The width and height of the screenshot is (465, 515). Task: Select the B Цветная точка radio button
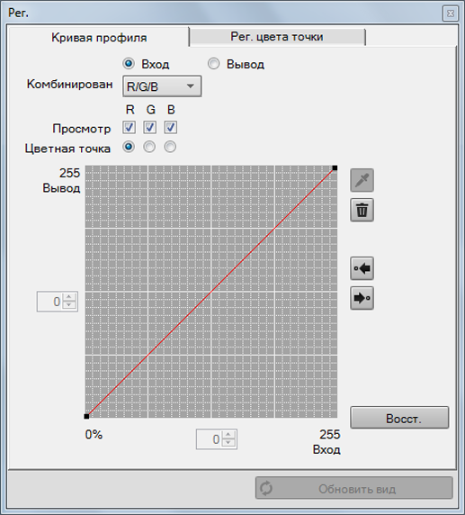(170, 147)
